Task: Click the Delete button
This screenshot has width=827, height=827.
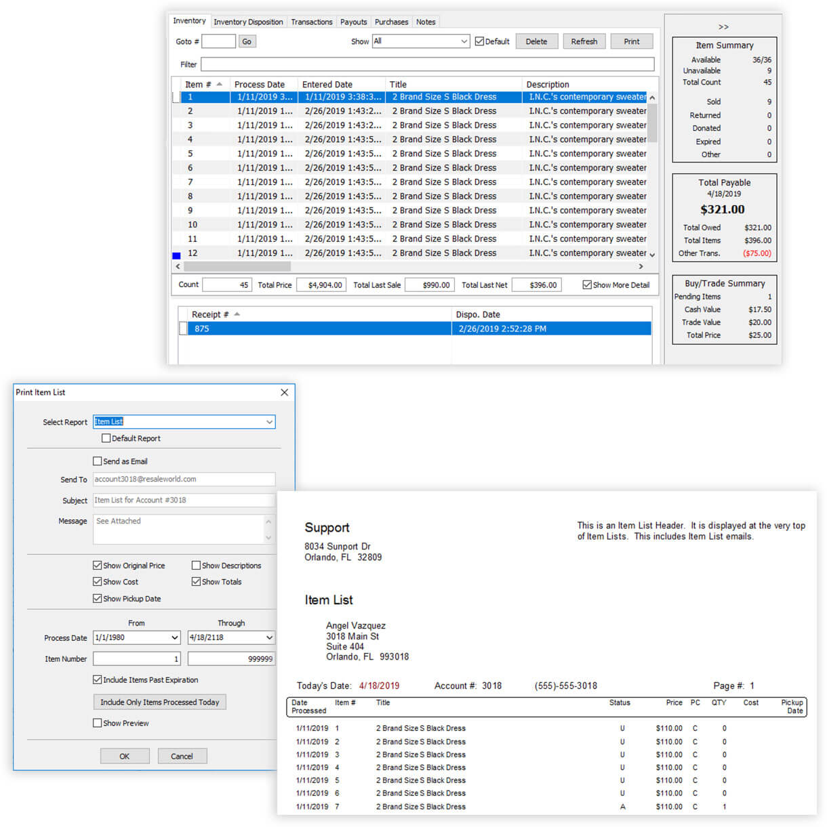Action: pyautogui.click(x=536, y=41)
